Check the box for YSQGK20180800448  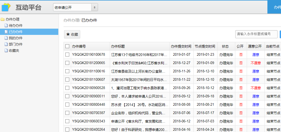[67, 104]
